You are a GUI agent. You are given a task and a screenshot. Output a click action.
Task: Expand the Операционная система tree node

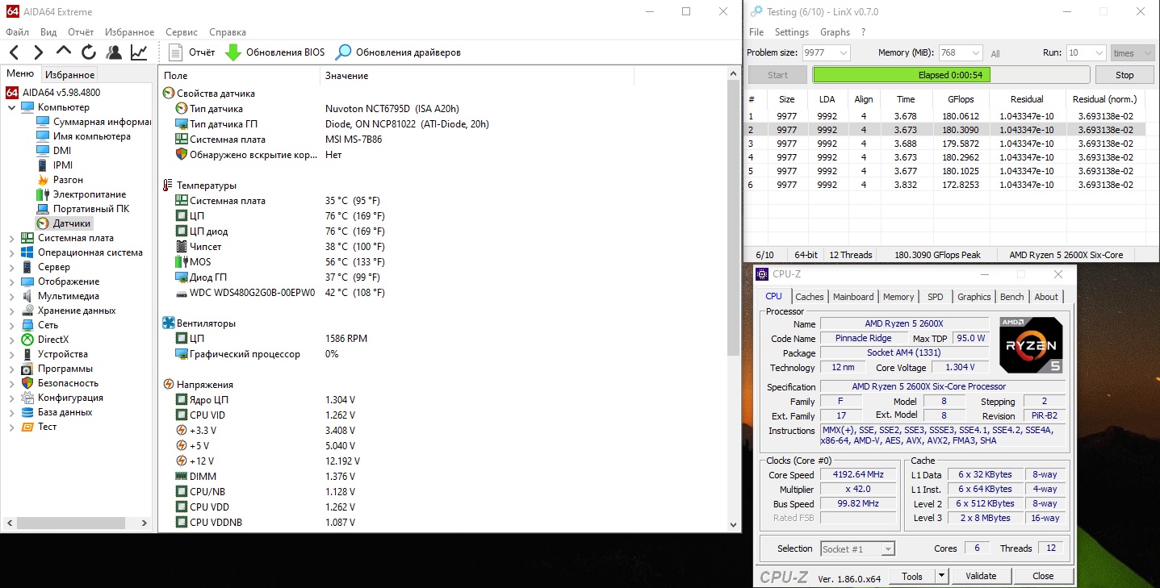pos(11,252)
